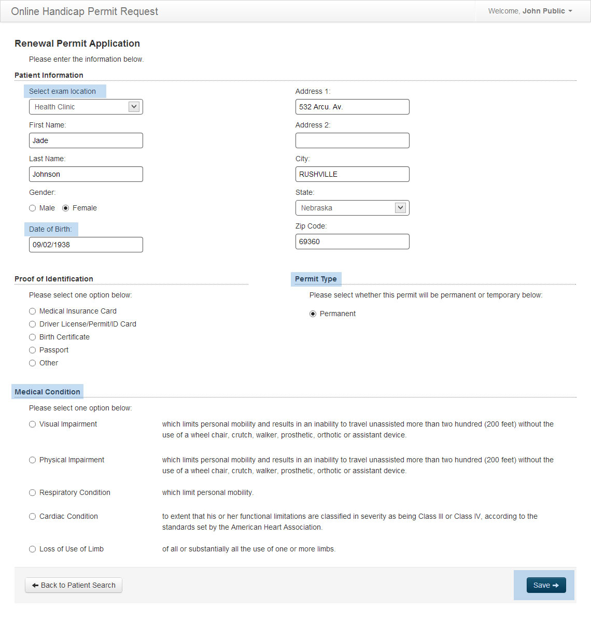Open the exam location dropdown

pyautogui.click(x=86, y=107)
